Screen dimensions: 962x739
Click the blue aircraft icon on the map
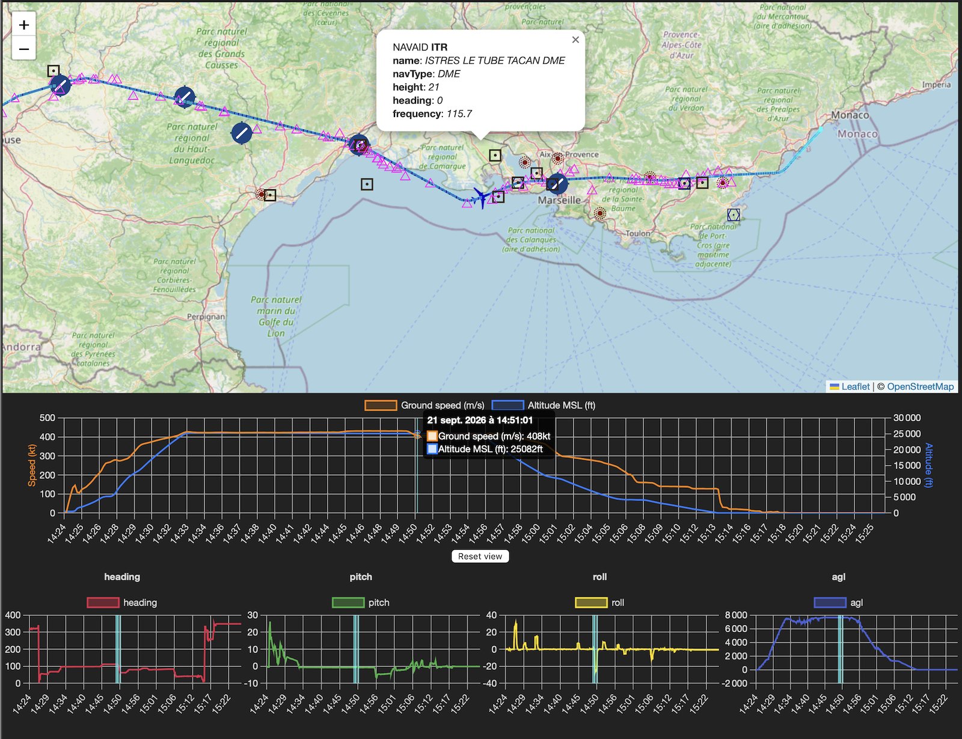coord(481,197)
